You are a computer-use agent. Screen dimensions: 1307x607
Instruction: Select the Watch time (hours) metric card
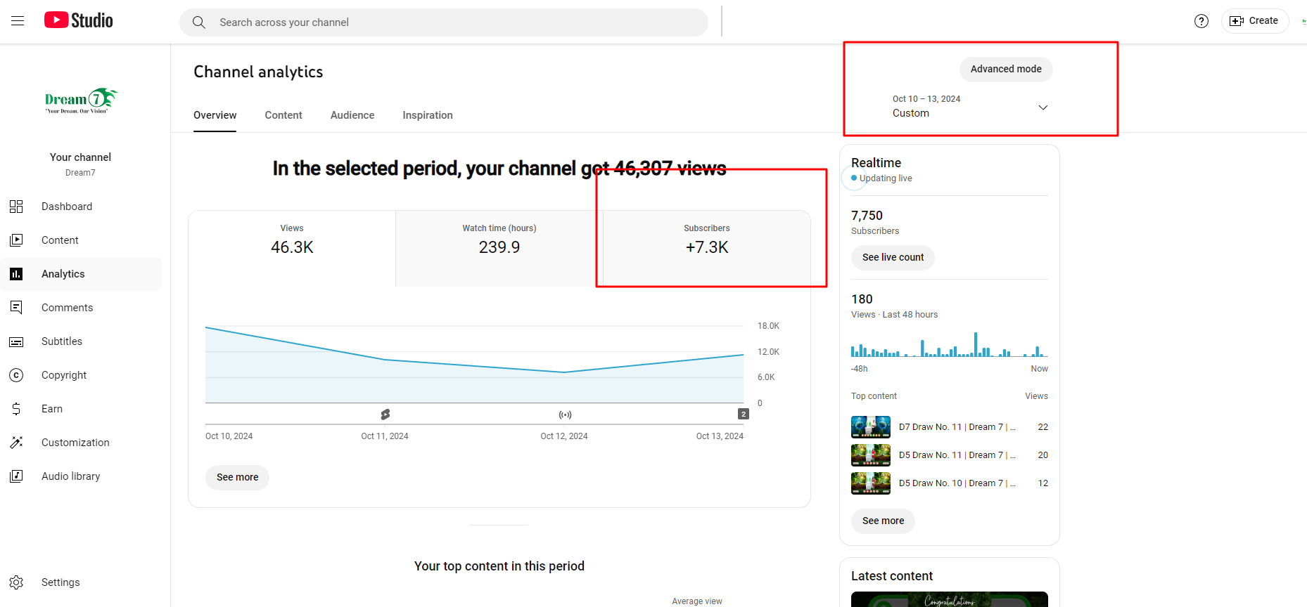point(499,247)
